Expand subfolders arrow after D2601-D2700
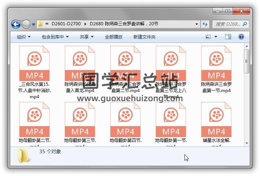 coord(85,24)
